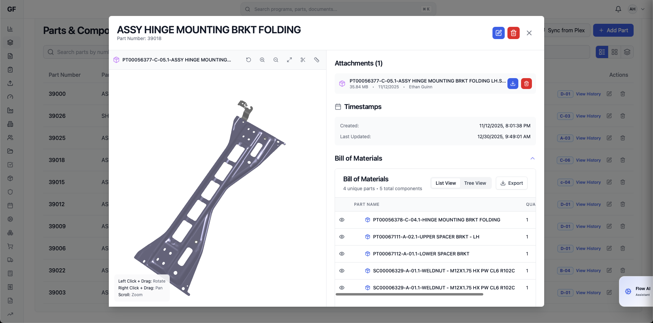Image resolution: width=653 pixels, height=323 pixels.
Task: Click the blue edit part icon
Action: point(498,33)
